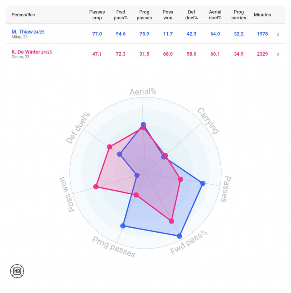Sort by Minutes column header
This screenshot has width=291, height=293.
(x=262, y=15)
